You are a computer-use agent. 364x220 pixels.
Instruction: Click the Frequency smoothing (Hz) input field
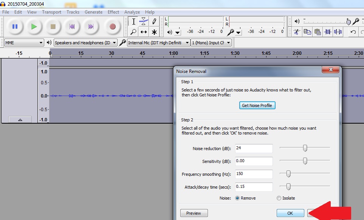(x=254, y=174)
